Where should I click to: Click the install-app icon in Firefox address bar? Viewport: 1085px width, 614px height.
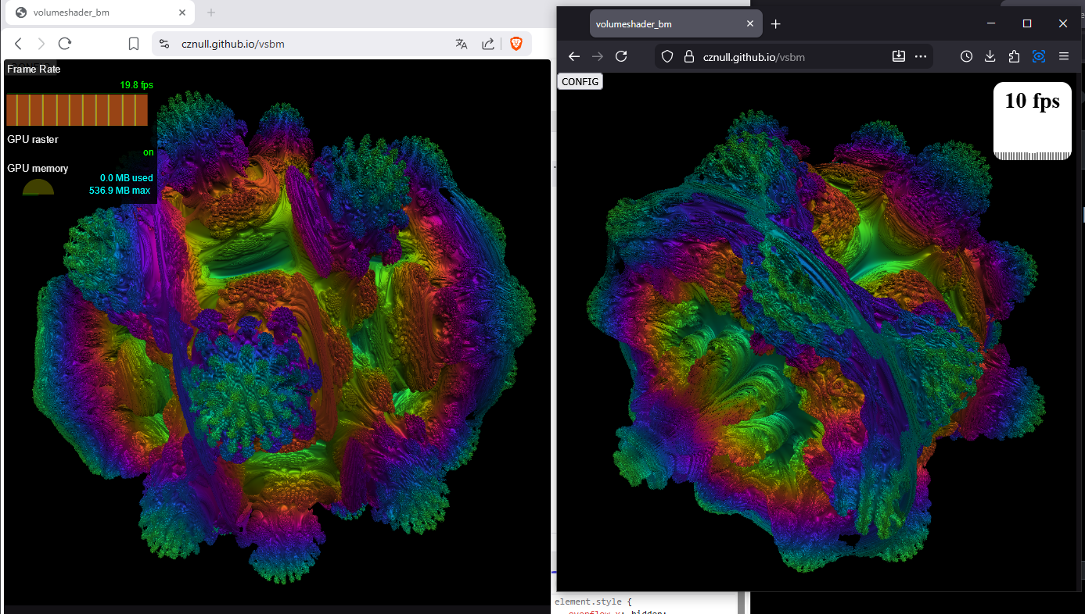tap(899, 56)
